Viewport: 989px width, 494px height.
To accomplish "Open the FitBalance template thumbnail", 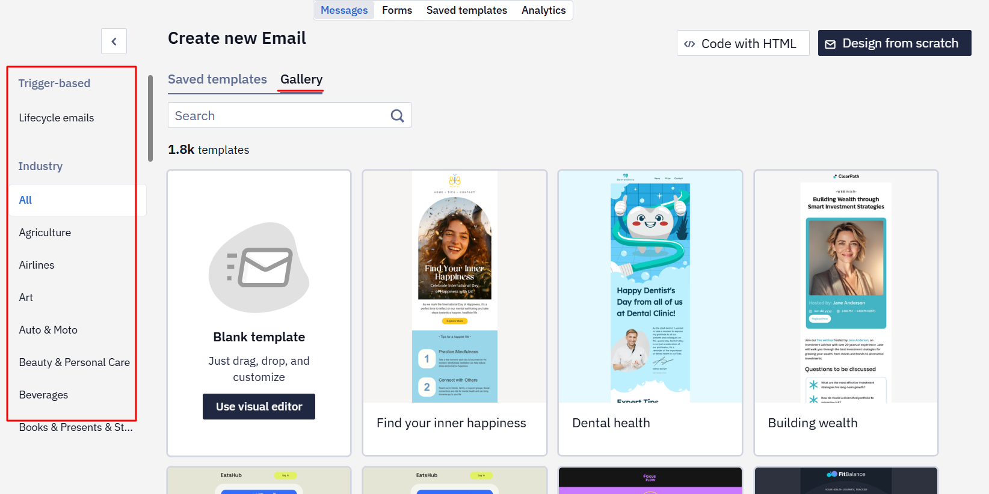I will 846,480.
